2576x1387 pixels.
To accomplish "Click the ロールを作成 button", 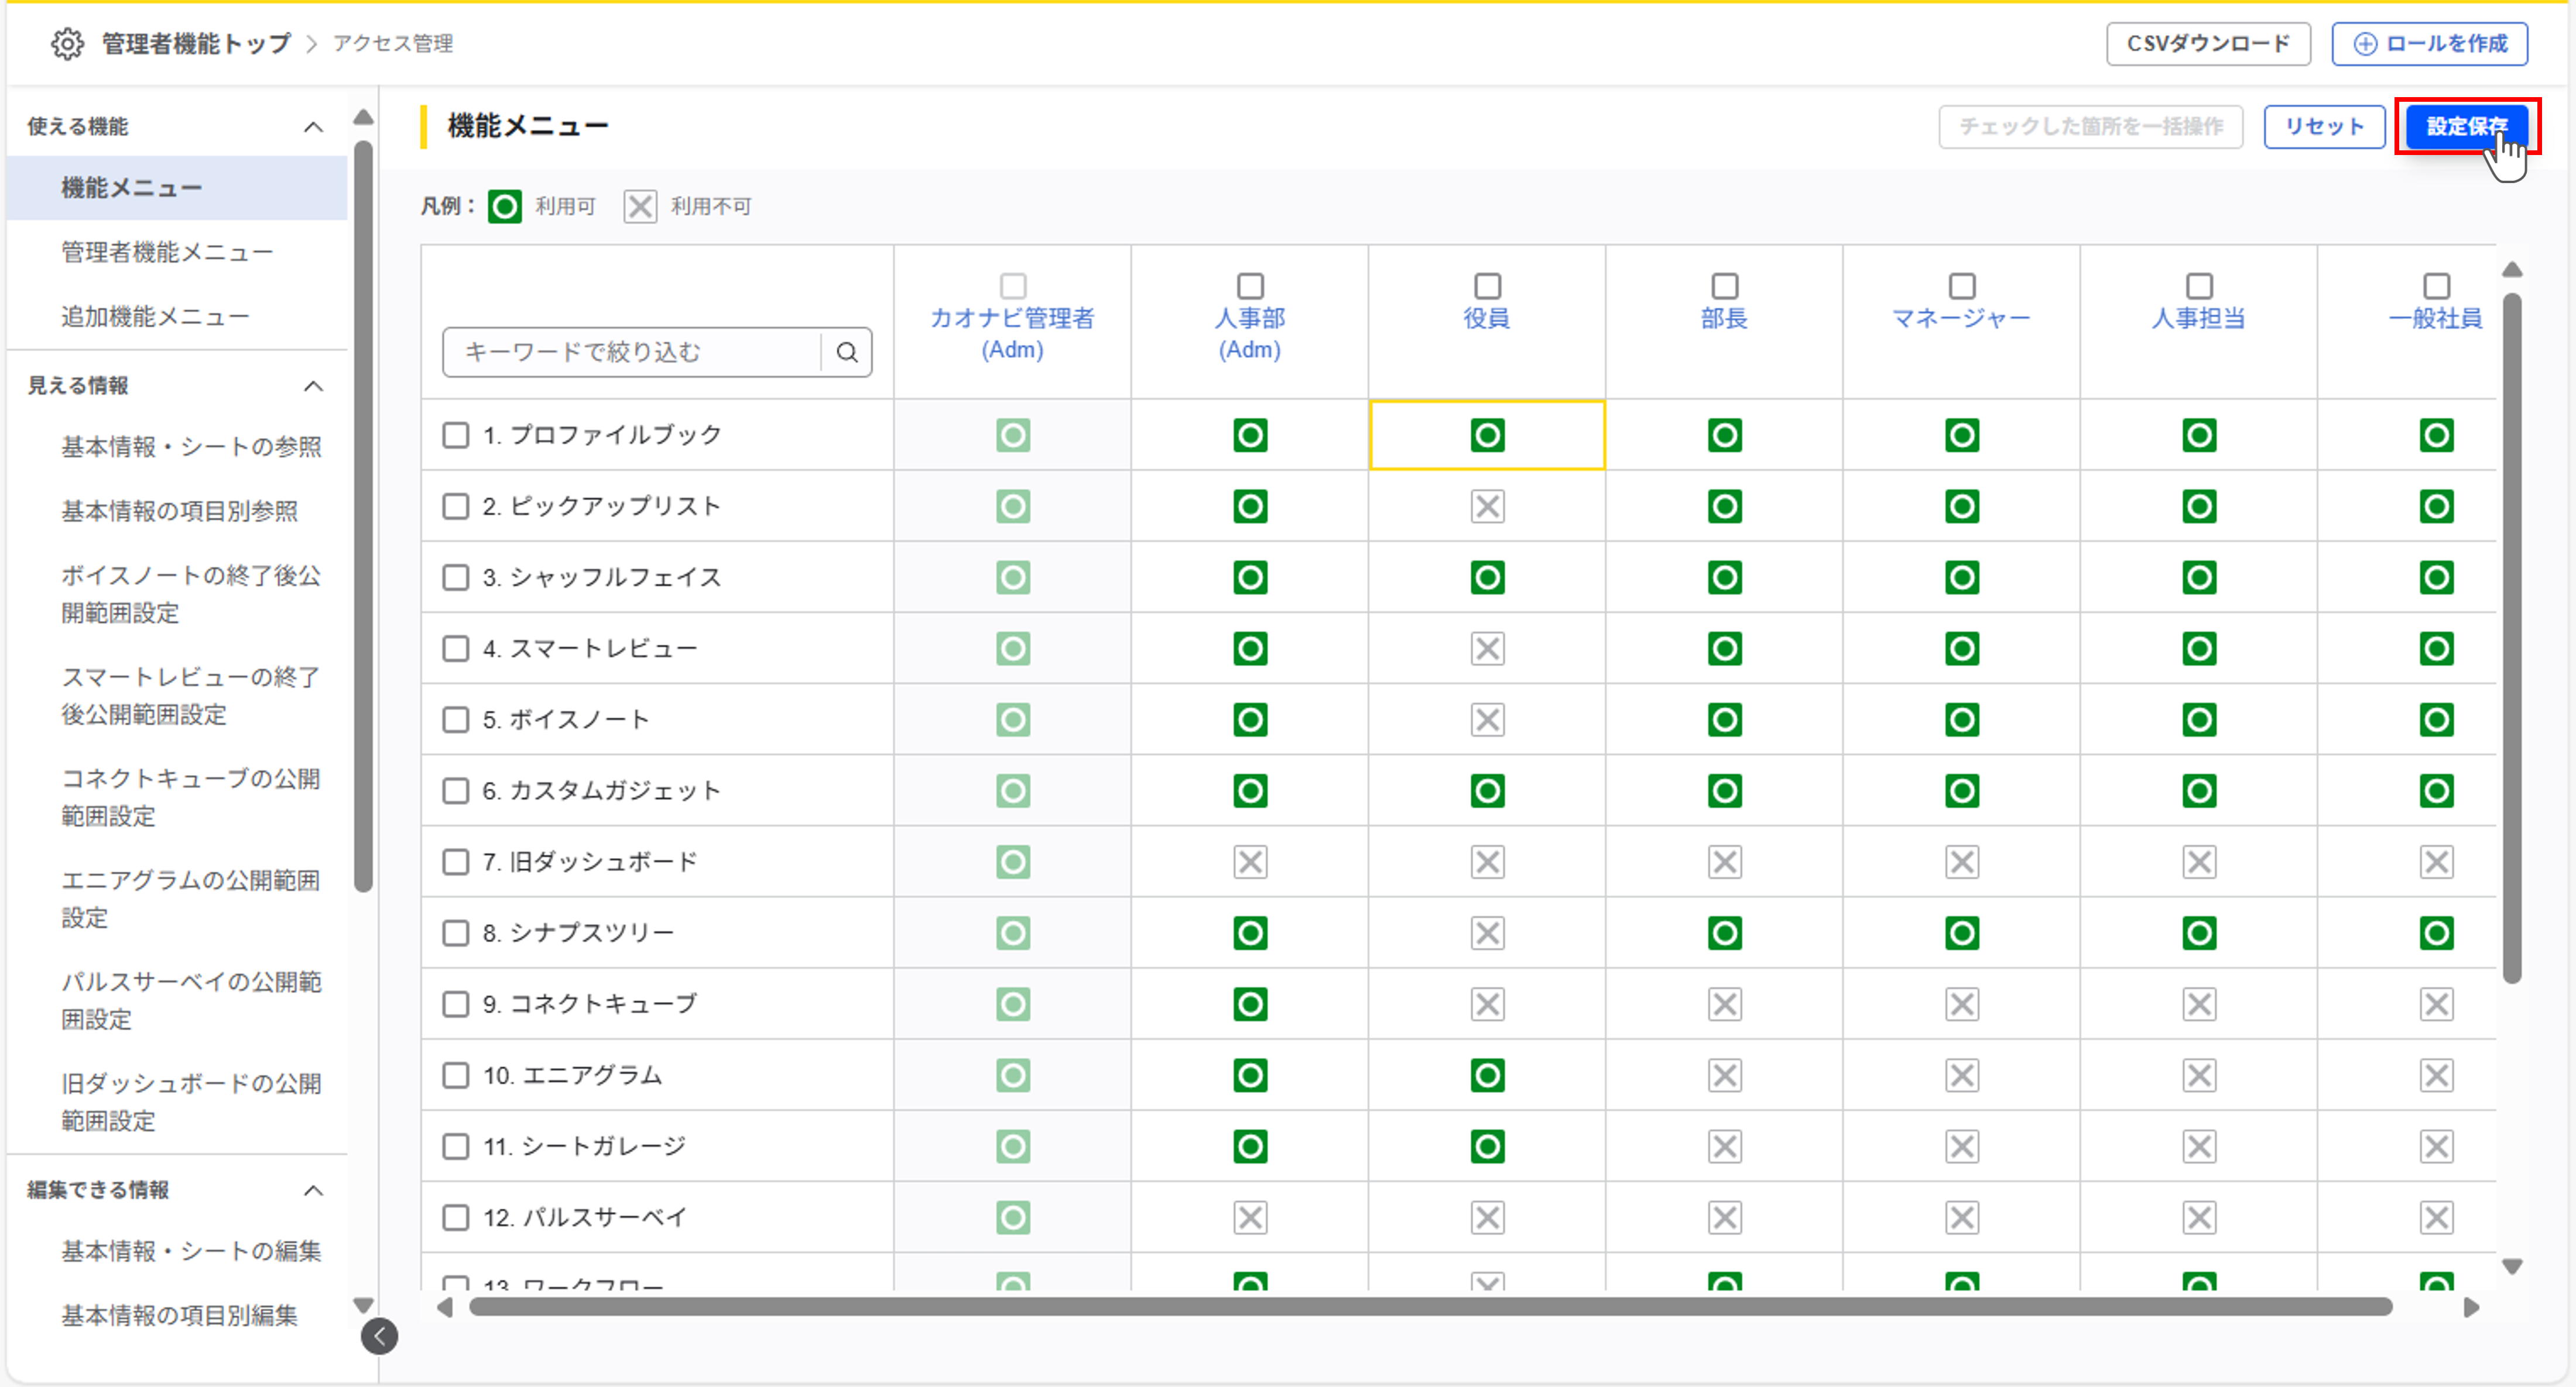I will (x=2429, y=44).
